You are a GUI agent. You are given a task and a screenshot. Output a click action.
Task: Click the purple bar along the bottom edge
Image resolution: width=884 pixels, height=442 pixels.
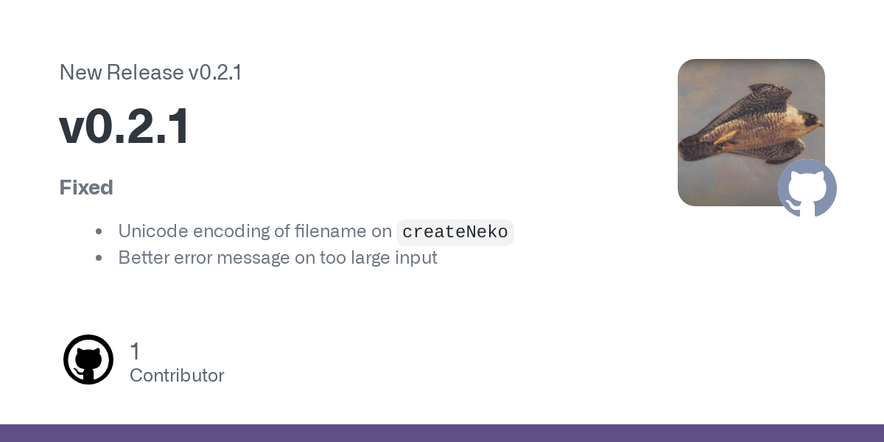click(442, 433)
